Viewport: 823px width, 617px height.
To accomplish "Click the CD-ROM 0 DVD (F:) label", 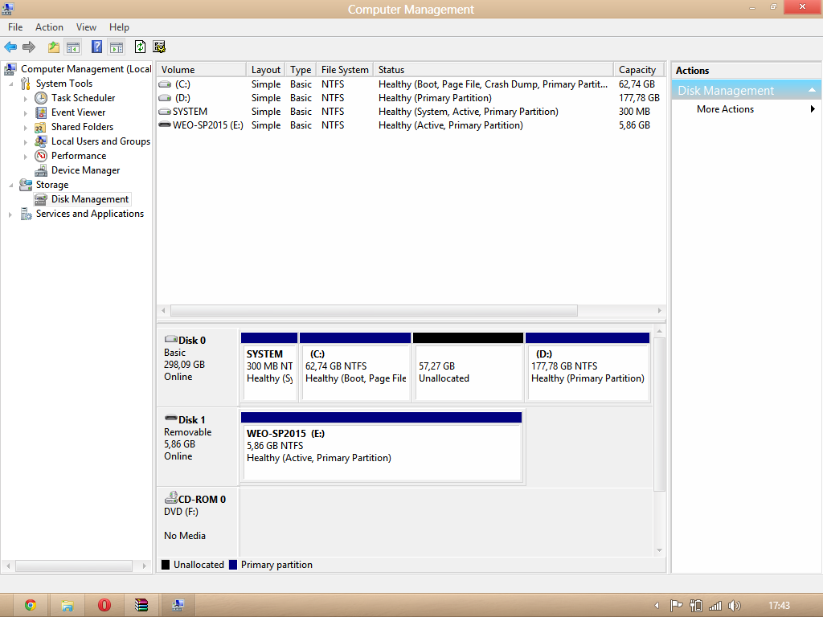I will pyautogui.click(x=198, y=521).
